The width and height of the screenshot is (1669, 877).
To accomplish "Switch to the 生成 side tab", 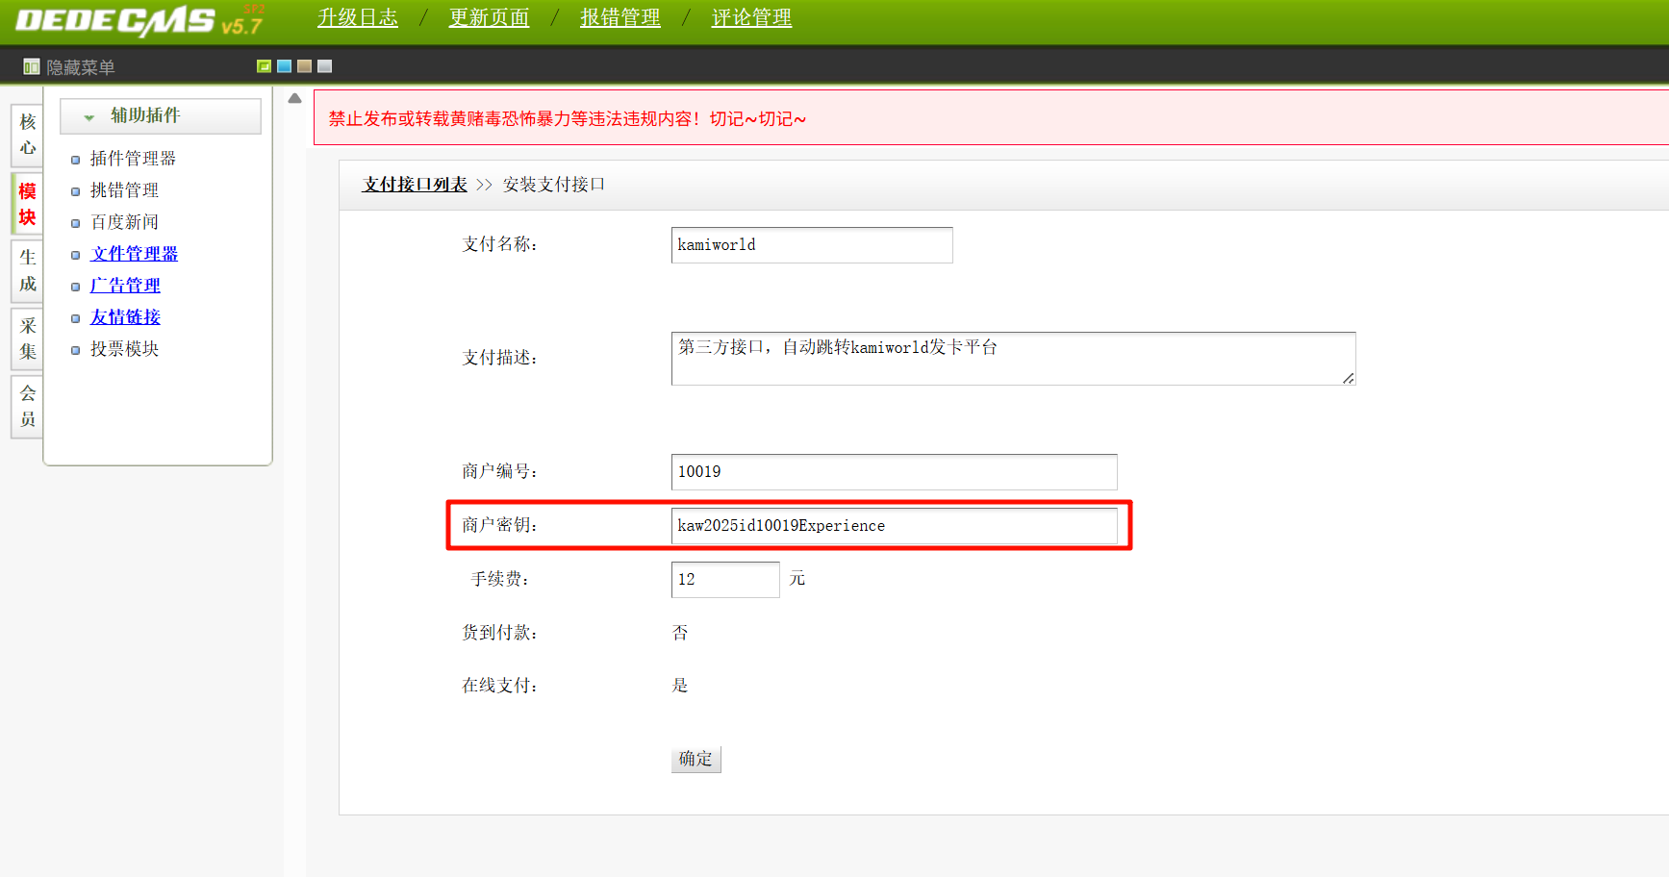I will 27,270.
